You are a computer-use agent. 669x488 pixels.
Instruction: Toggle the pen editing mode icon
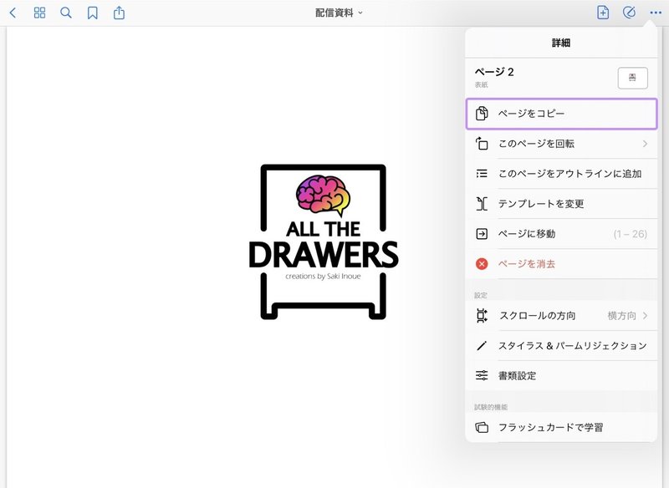click(629, 13)
